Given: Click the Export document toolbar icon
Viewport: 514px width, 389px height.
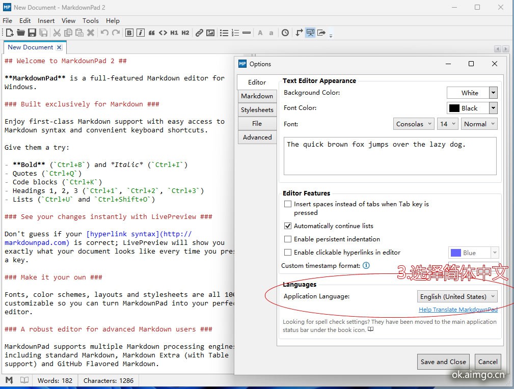Looking at the screenshot, I should point(321,33).
